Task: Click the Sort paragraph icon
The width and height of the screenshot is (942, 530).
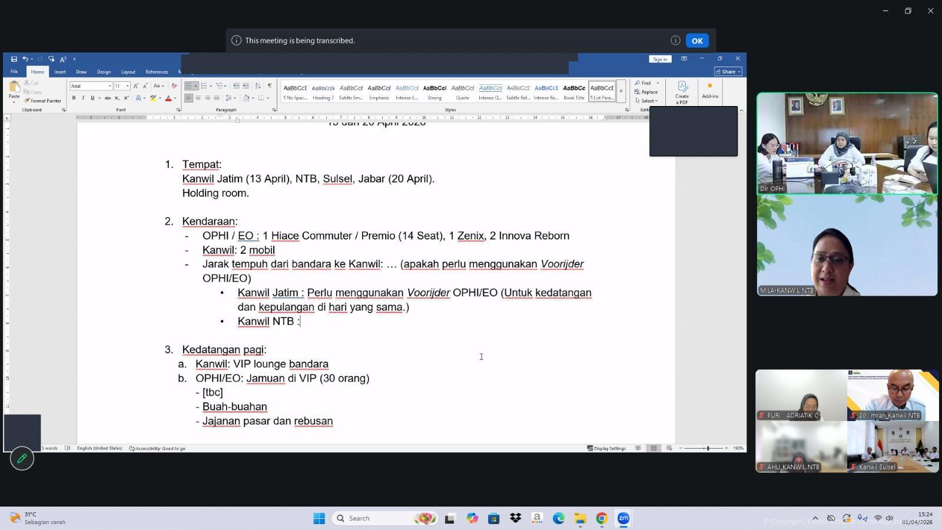Action: point(257,86)
